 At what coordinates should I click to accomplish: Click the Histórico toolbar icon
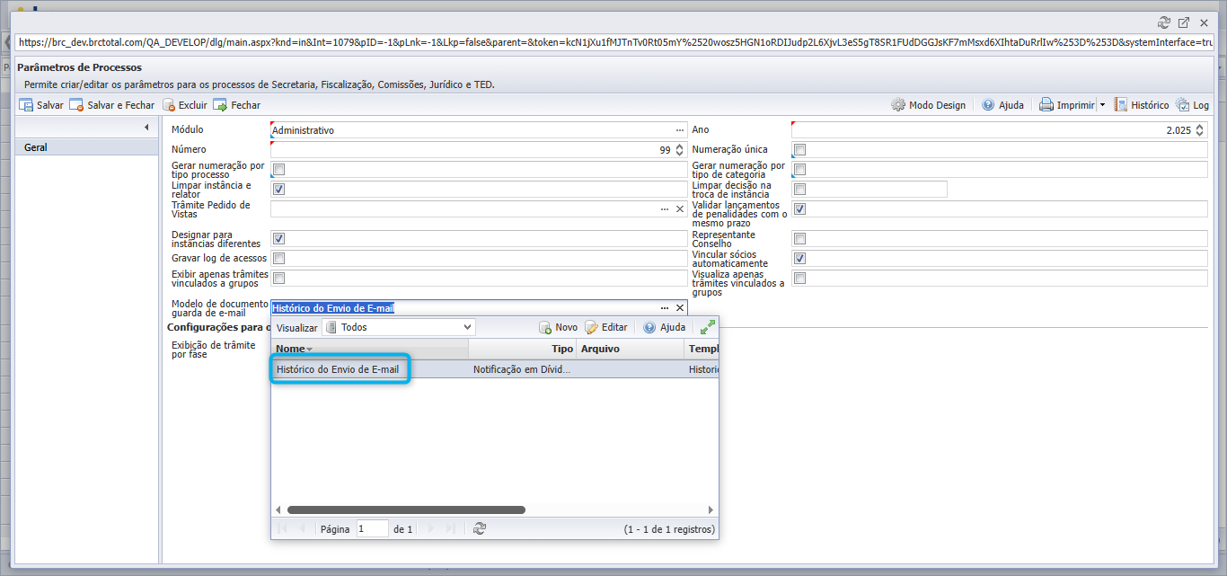(x=1121, y=105)
